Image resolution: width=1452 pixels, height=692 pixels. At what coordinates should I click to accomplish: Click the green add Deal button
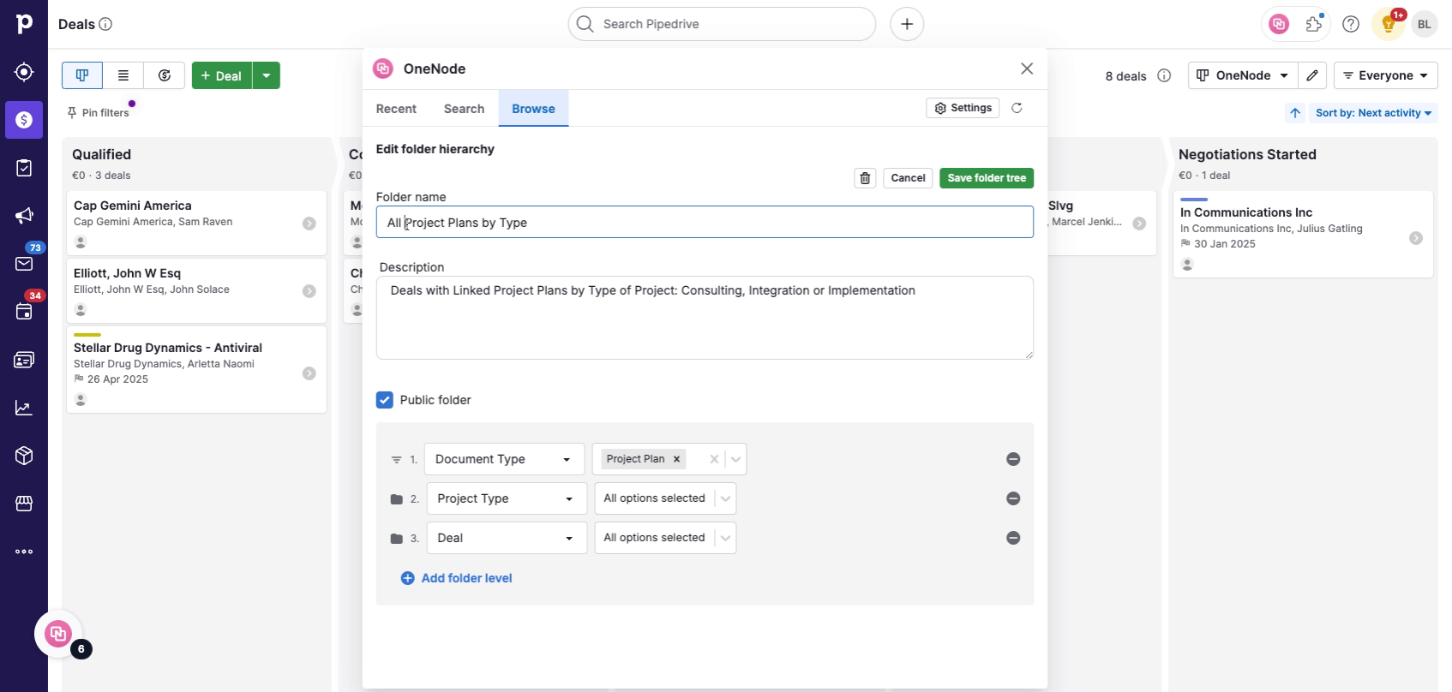[222, 75]
